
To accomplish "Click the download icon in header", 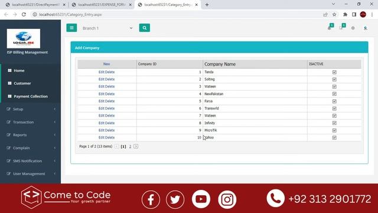I will pos(366,28).
